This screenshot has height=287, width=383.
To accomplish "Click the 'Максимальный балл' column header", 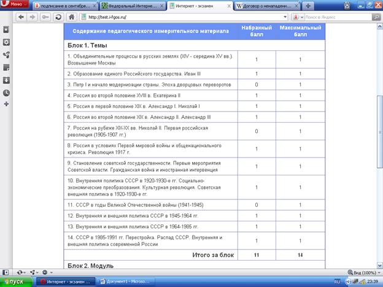I will tap(300, 31).
